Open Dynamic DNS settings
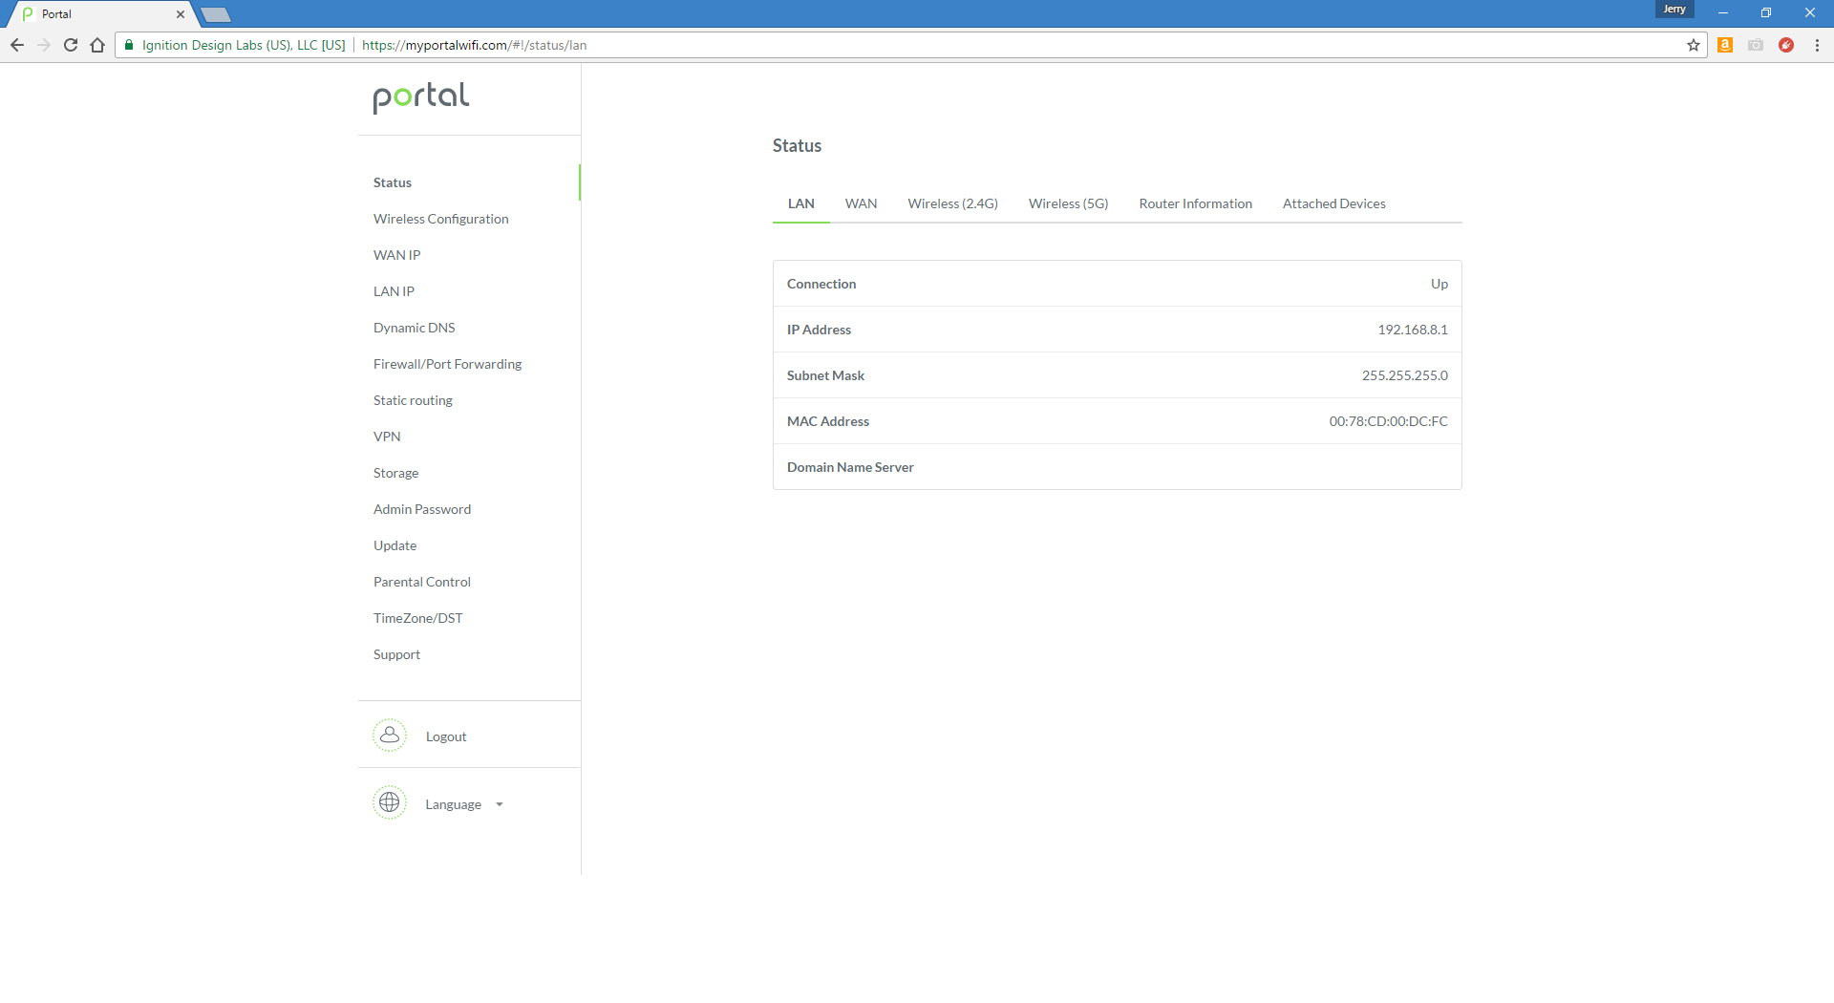This screenshot has height=1003, width=1834. click(x=415, y=328)
